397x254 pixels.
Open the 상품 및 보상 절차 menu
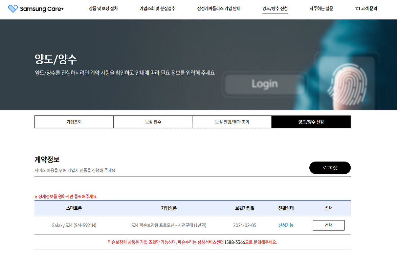point(103,8)
